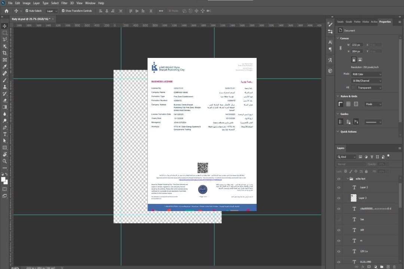Viewport: 404px width, 269px height.
Task: Hide Layer 2 using its eye icon
Action: point(339,187)
